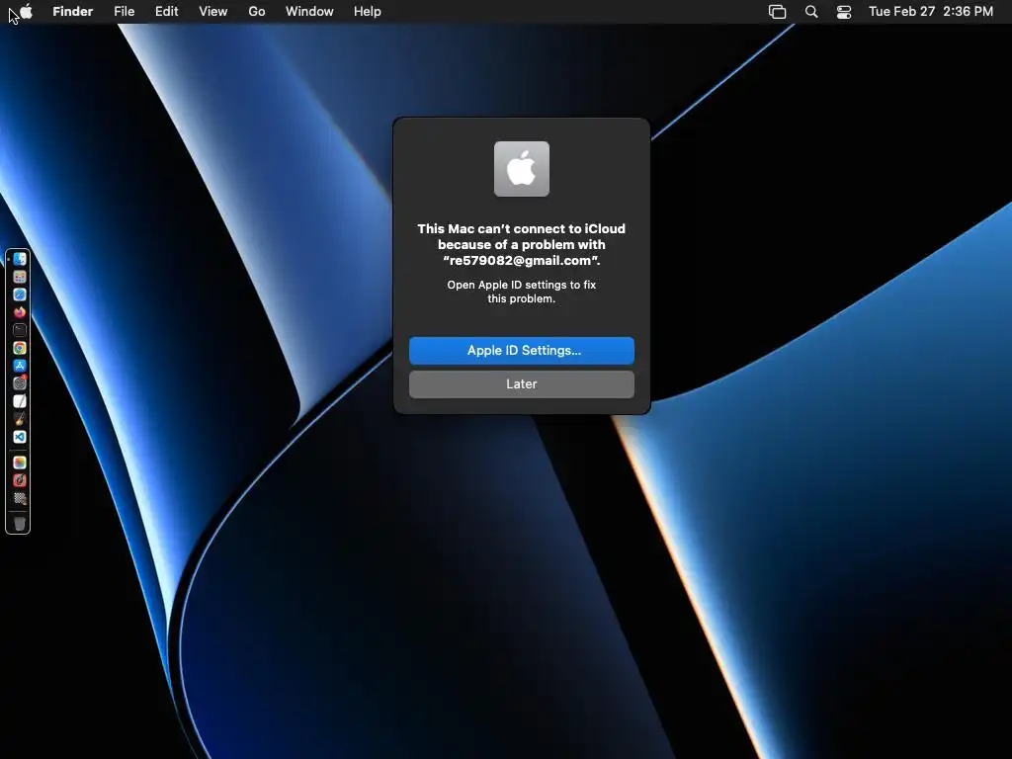Click 'Open Apple ID settings to fix' text
The width and height of the screenshot is (1012, 759).
tap(522, 285)
